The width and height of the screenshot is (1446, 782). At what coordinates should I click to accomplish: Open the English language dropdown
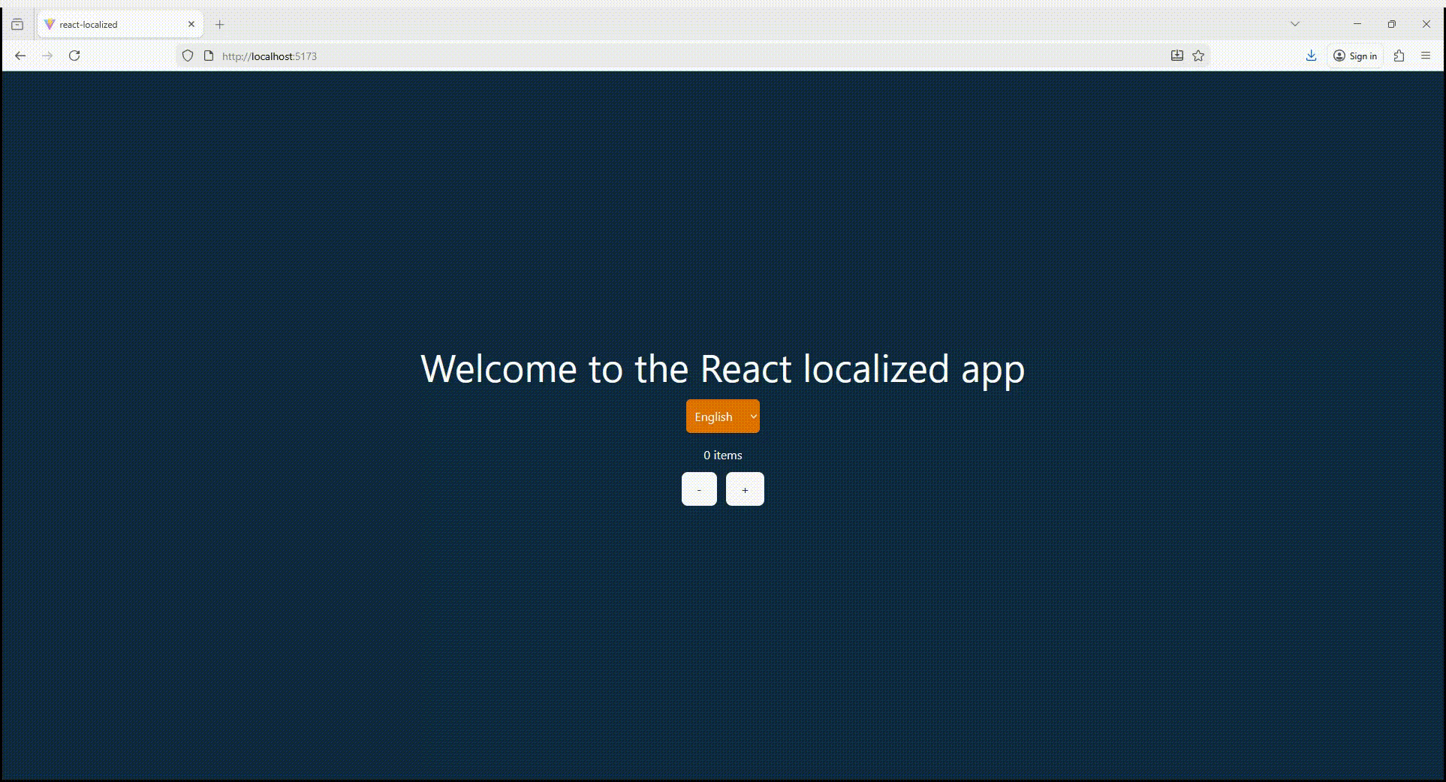(x=722, y=417)
